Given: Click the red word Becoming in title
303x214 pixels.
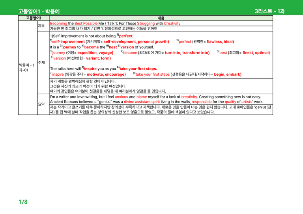Looking at the screenshot, I should tap(58, 24).
